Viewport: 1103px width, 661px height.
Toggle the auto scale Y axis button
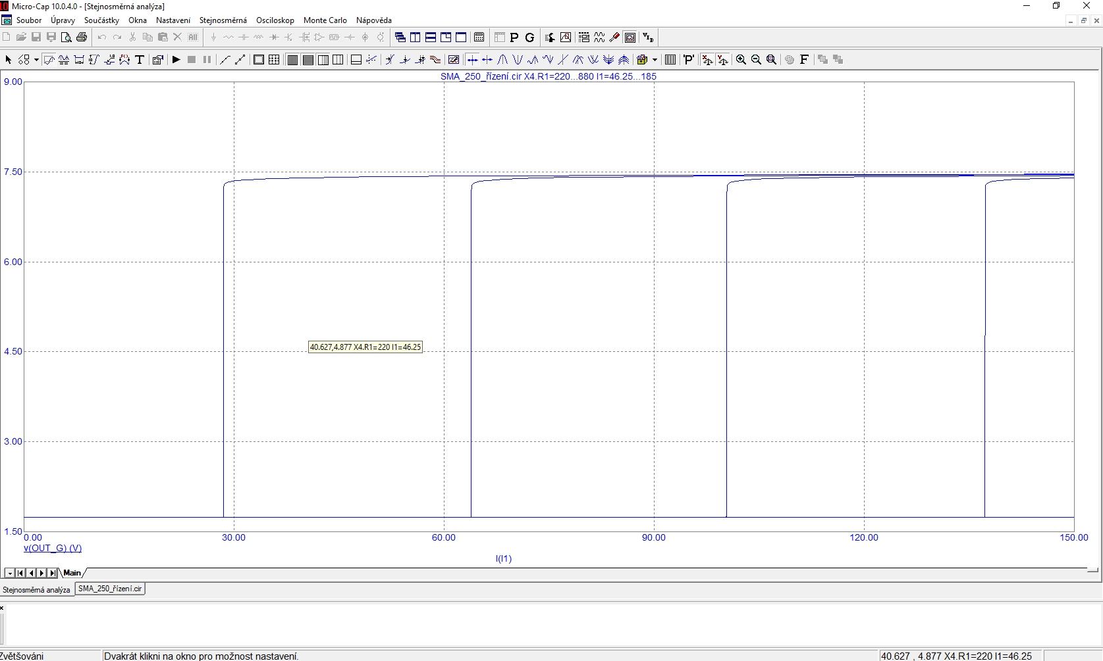coord(722,60)
